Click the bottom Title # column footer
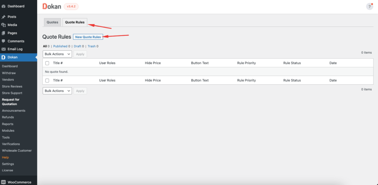This screenshot has height=185, width=378. coord(58,81)
